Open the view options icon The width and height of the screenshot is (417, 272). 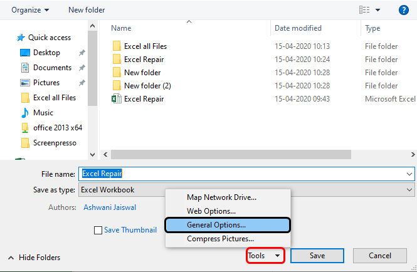[x=364, y=10]
